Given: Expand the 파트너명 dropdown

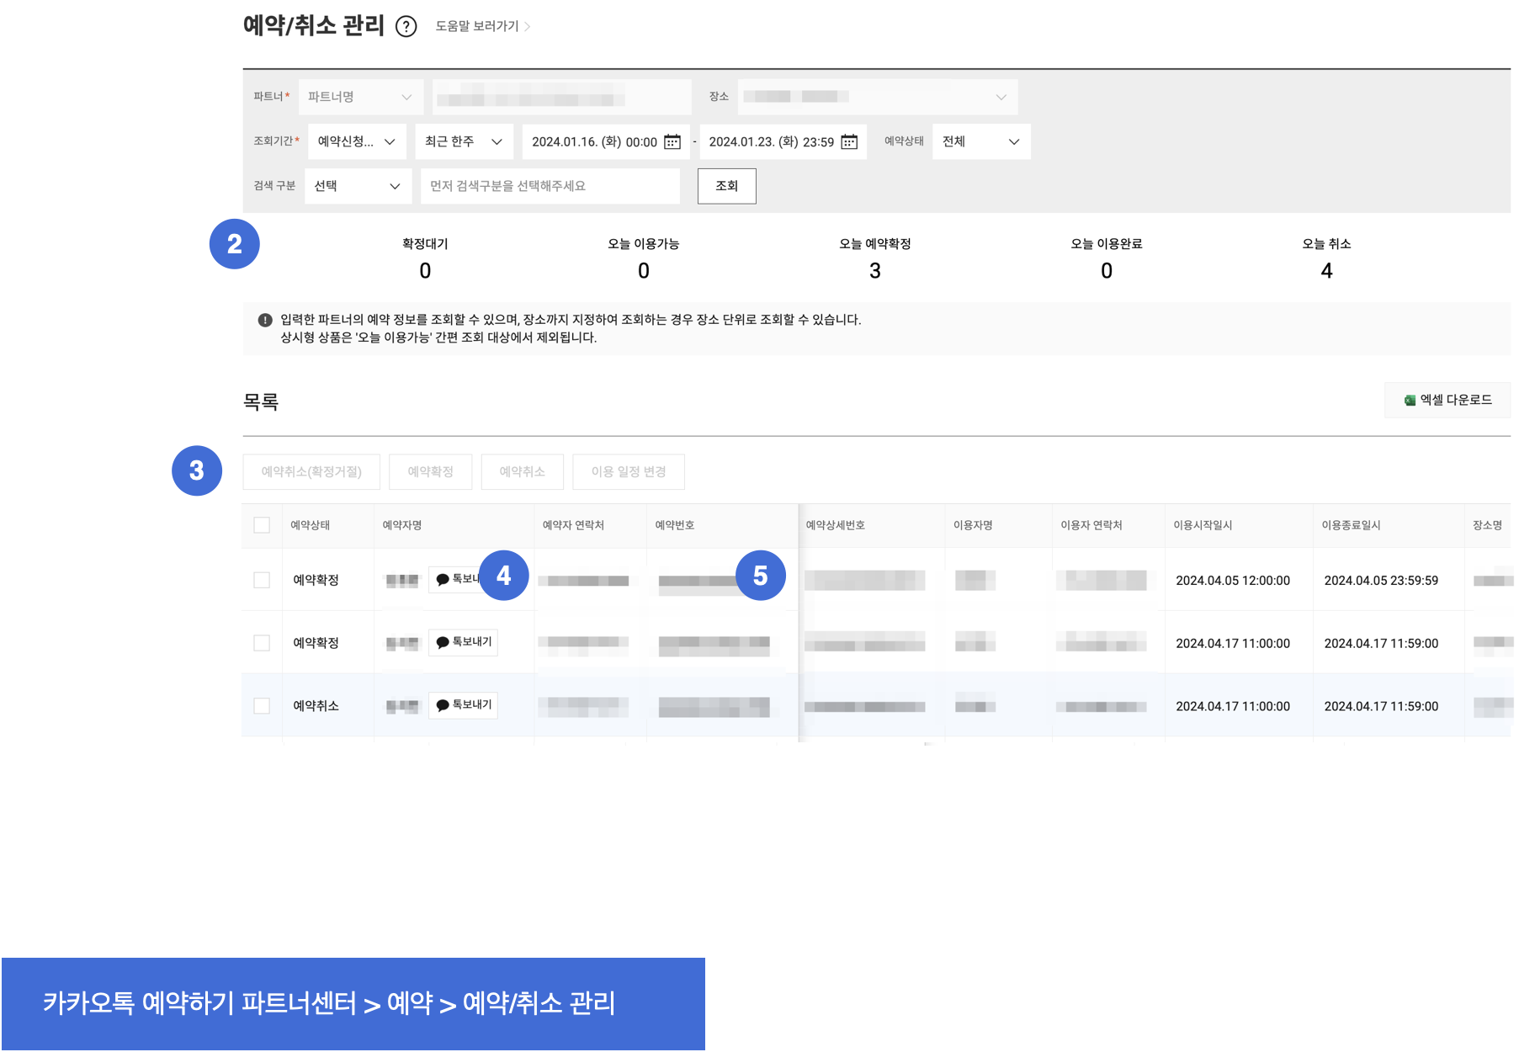Looking at the screenshot, I should click(359, 97).
